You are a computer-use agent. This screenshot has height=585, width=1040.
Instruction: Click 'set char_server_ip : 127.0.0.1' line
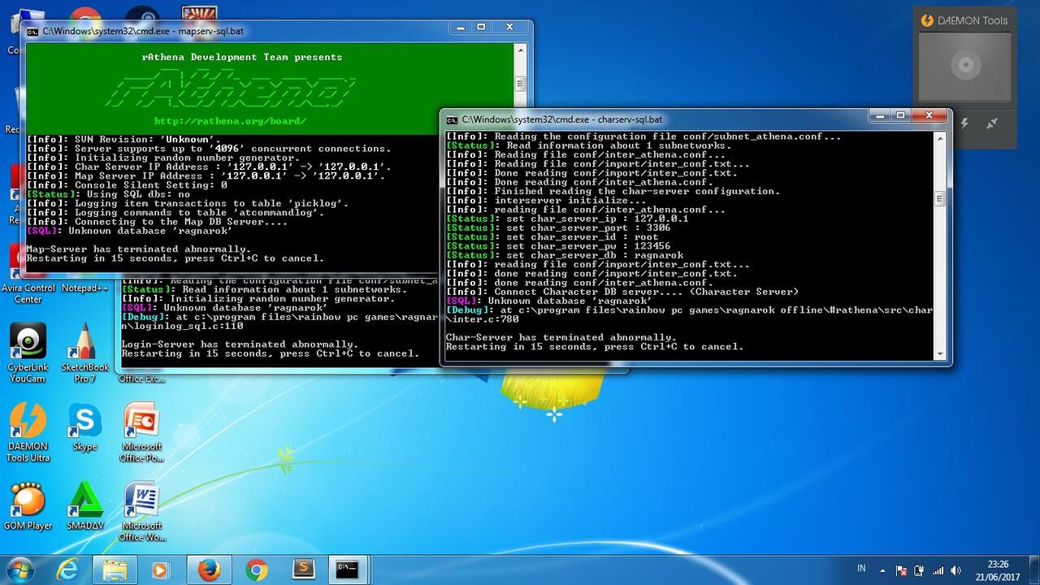[x=567, y=219]
